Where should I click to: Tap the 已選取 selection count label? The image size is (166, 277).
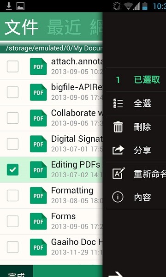pos(147,80)
